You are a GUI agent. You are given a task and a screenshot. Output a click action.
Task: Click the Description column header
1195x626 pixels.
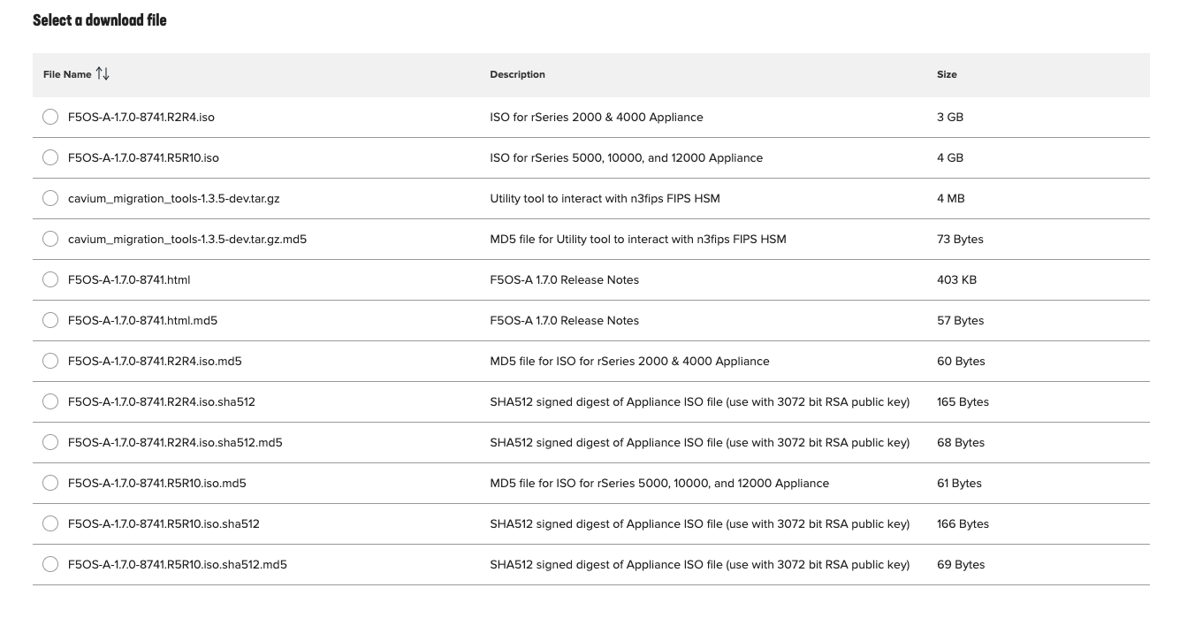(518, 74)
